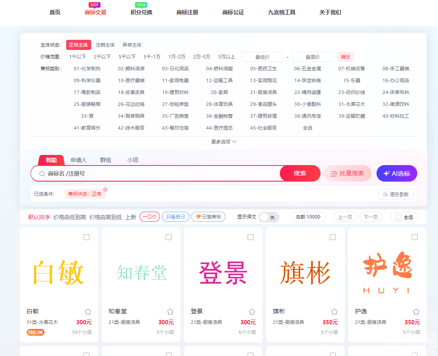Switch to the 申请人 search tab
The height and width of the screenshot is (356, 438).
78,160
